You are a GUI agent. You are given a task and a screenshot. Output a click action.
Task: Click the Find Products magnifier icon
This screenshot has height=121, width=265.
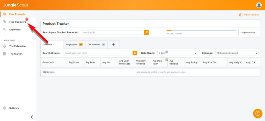pos(5,14)
